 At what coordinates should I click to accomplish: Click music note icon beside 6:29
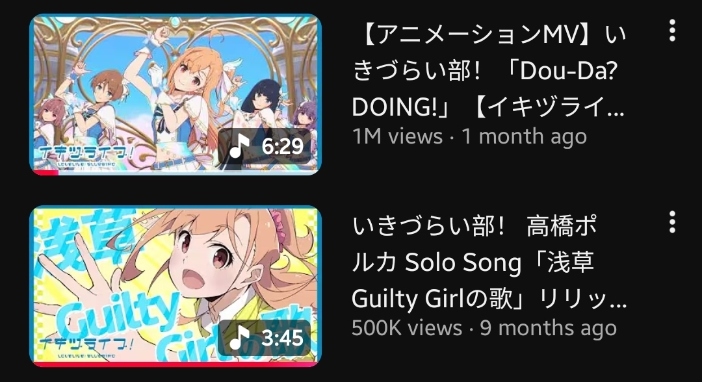pyautogui.click(x=239, y=146)
